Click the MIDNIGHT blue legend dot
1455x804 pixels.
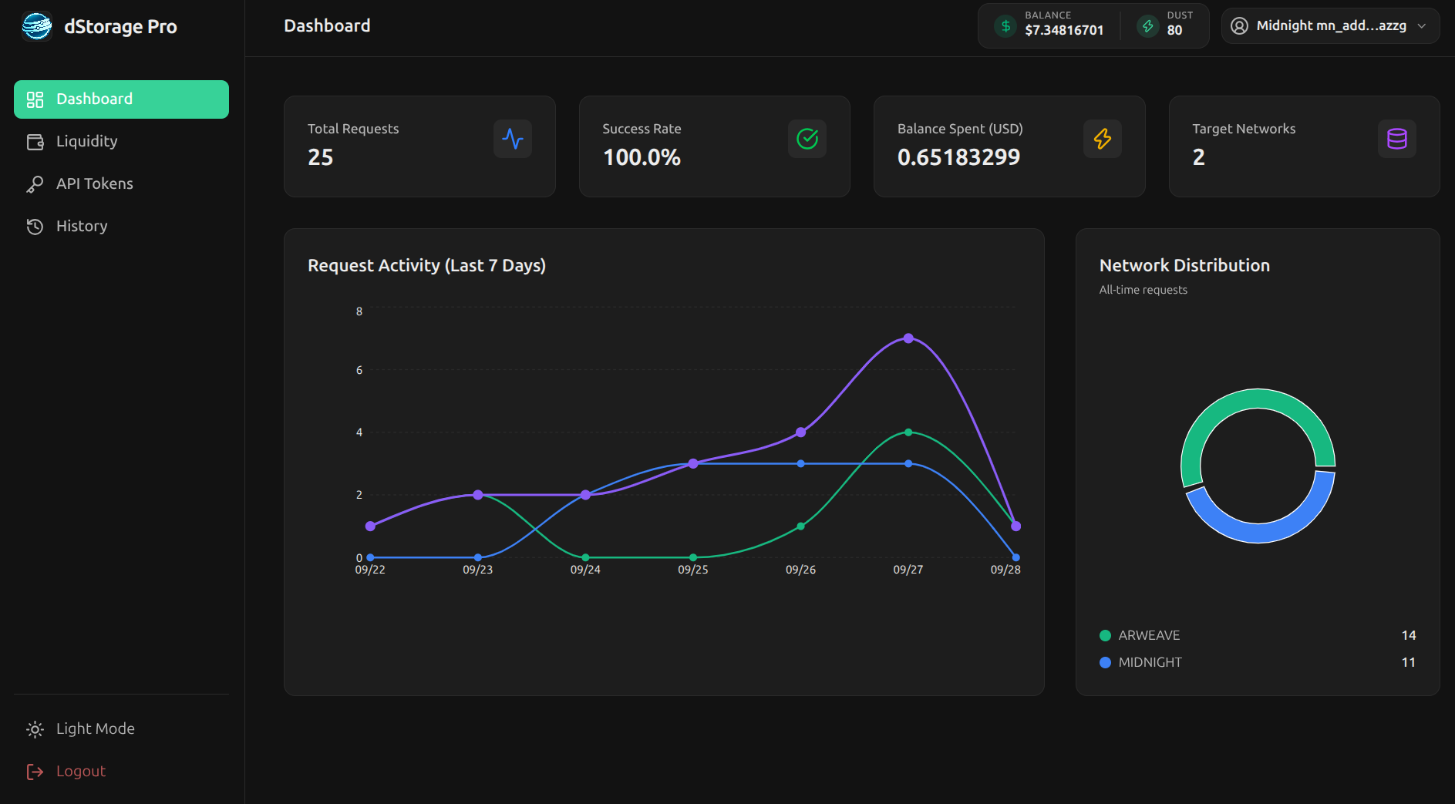point(1105,663)
